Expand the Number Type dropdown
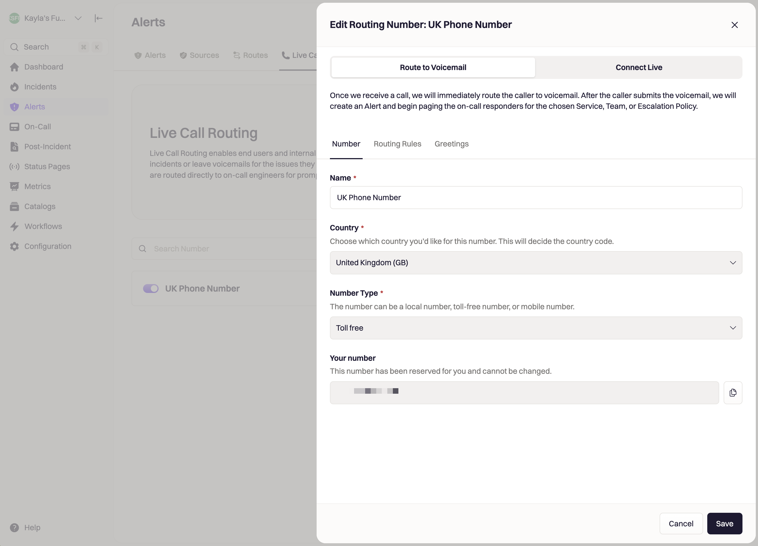The width and height of the screenshot is (758, 546). click(536, 328)
